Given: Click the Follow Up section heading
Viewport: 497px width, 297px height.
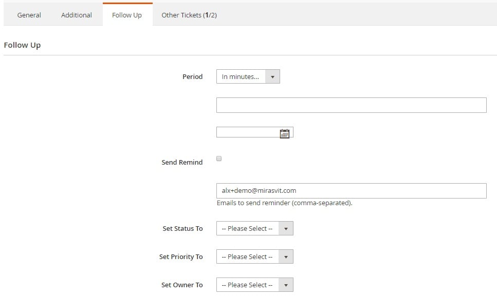Looking at the screenshot, I should [x=22, y=45].
